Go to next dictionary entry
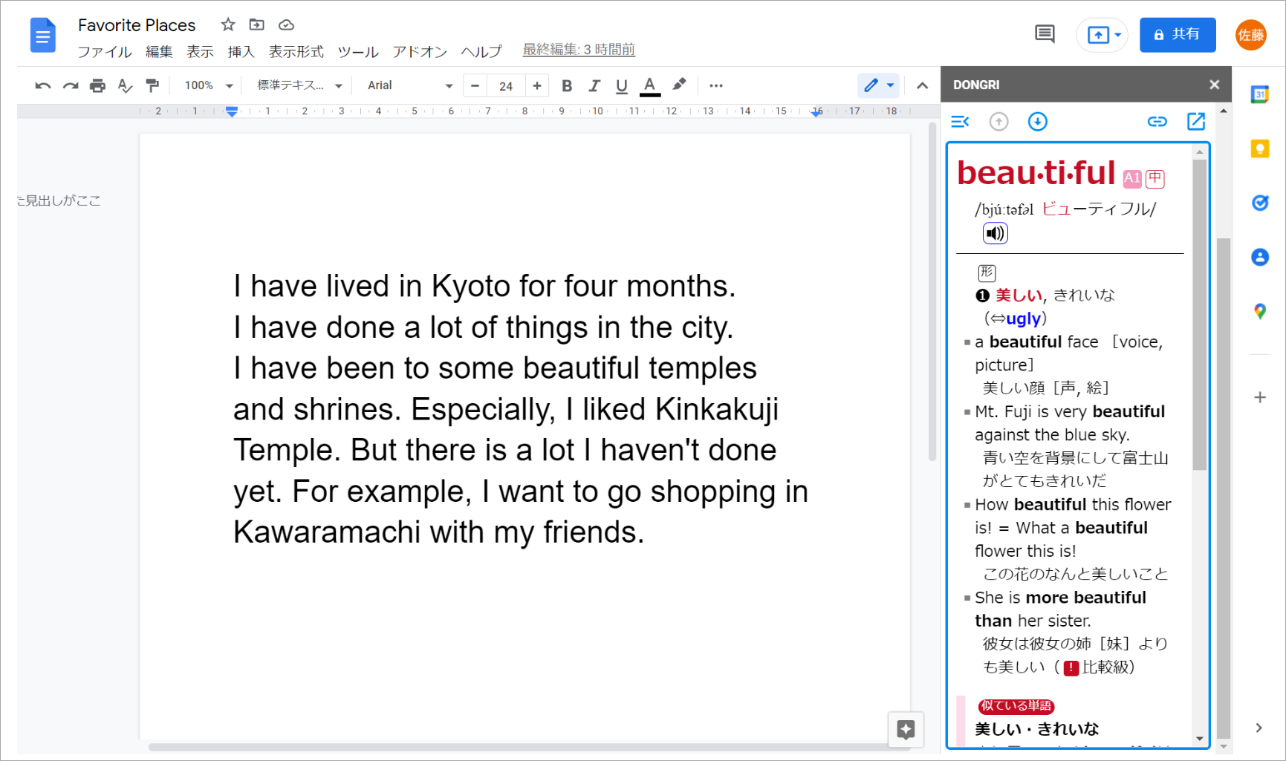The height and width of the screenshot is (761, 1286). click(1038, 122)
